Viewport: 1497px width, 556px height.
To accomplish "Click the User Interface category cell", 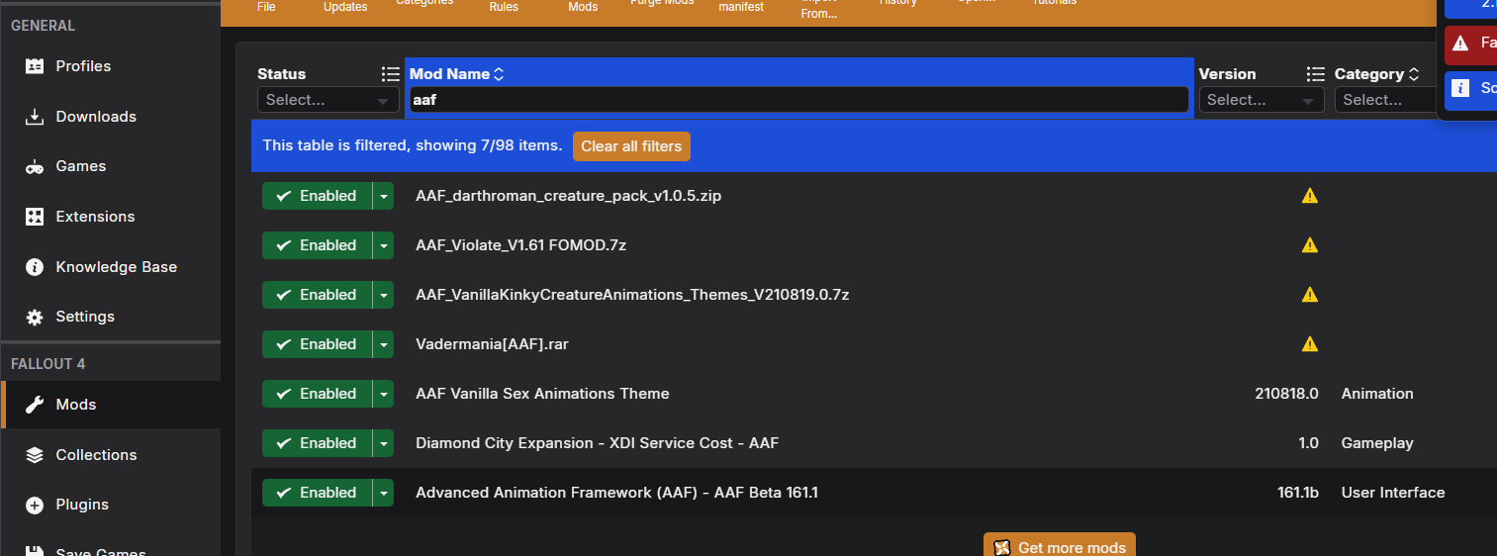I will click(1393, 493).
